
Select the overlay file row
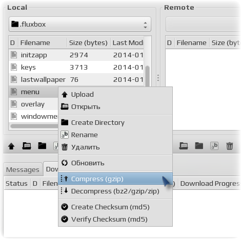(33, 104)
